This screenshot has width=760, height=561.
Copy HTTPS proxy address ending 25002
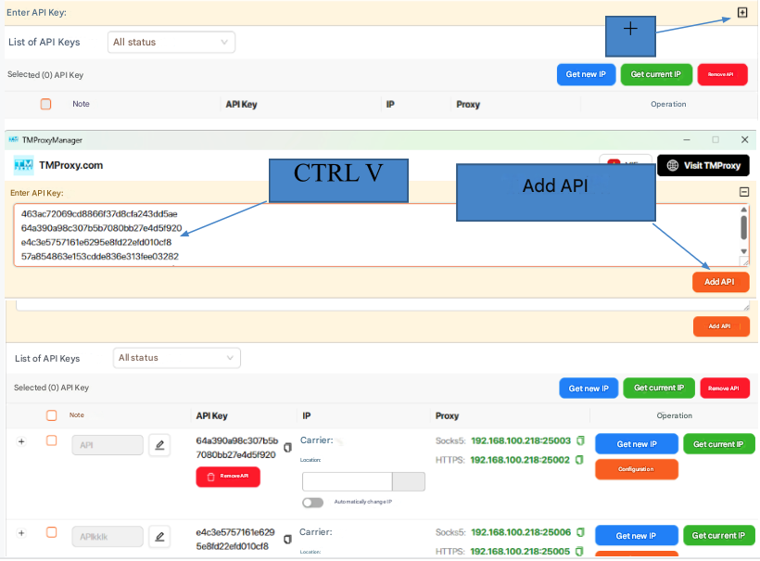pos(580,459)
